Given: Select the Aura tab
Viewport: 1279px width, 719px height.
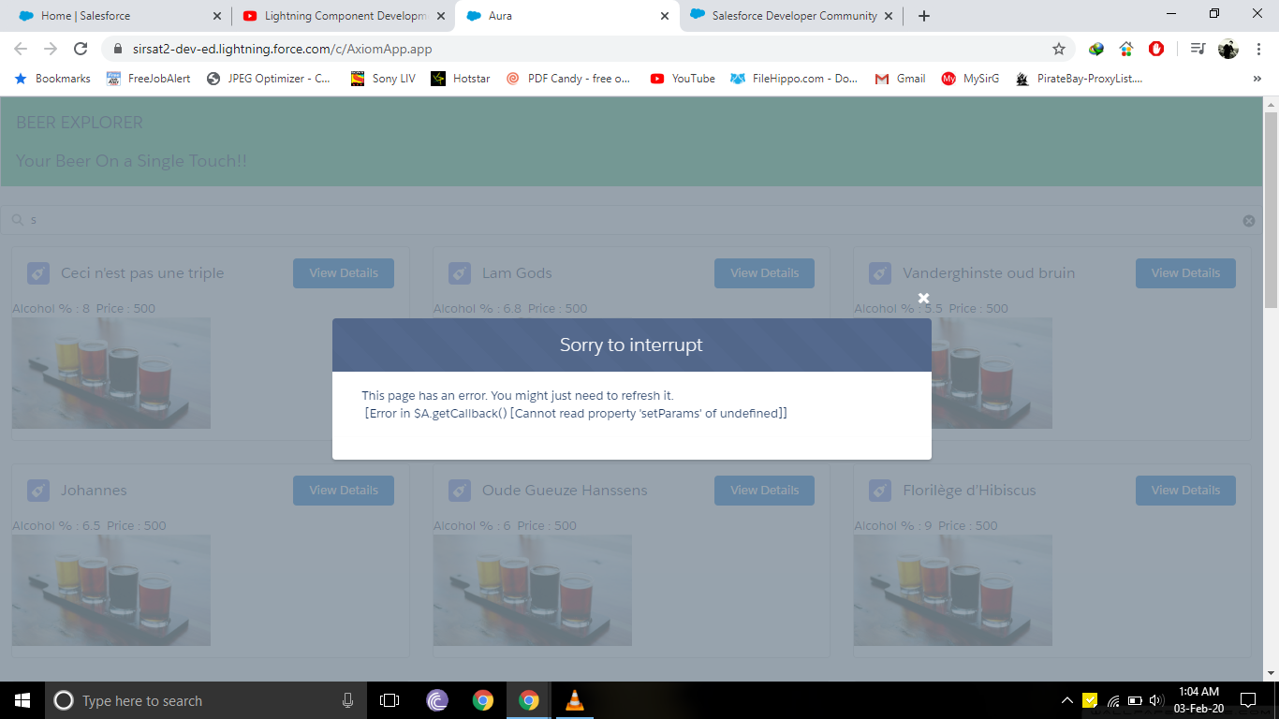Looking at the screenshot, I should 566,16.
